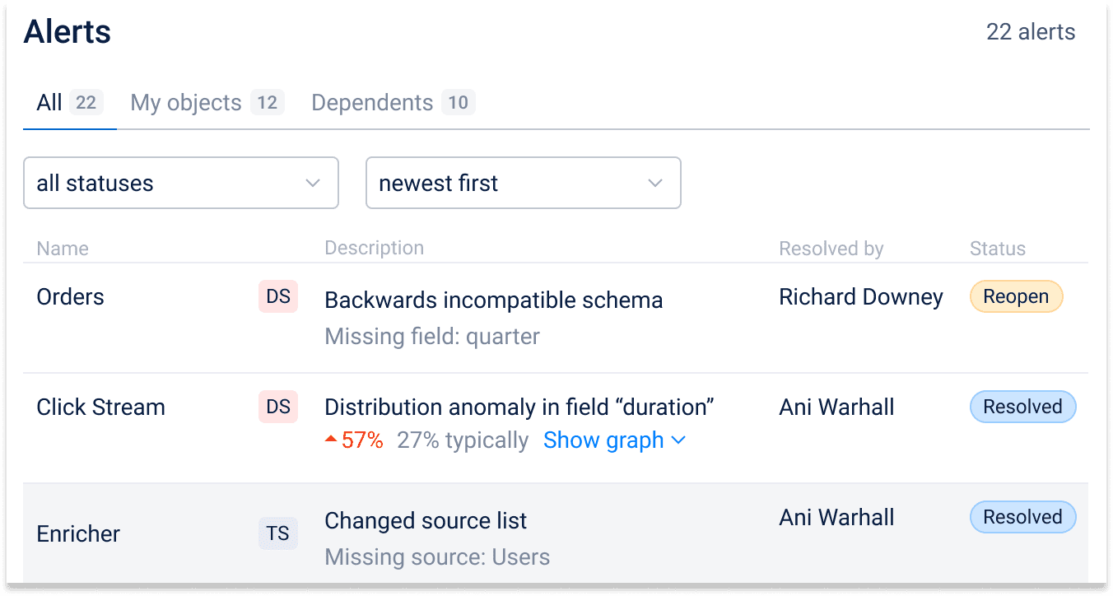Open the all statuses dropdown

[x=181, y=183]
